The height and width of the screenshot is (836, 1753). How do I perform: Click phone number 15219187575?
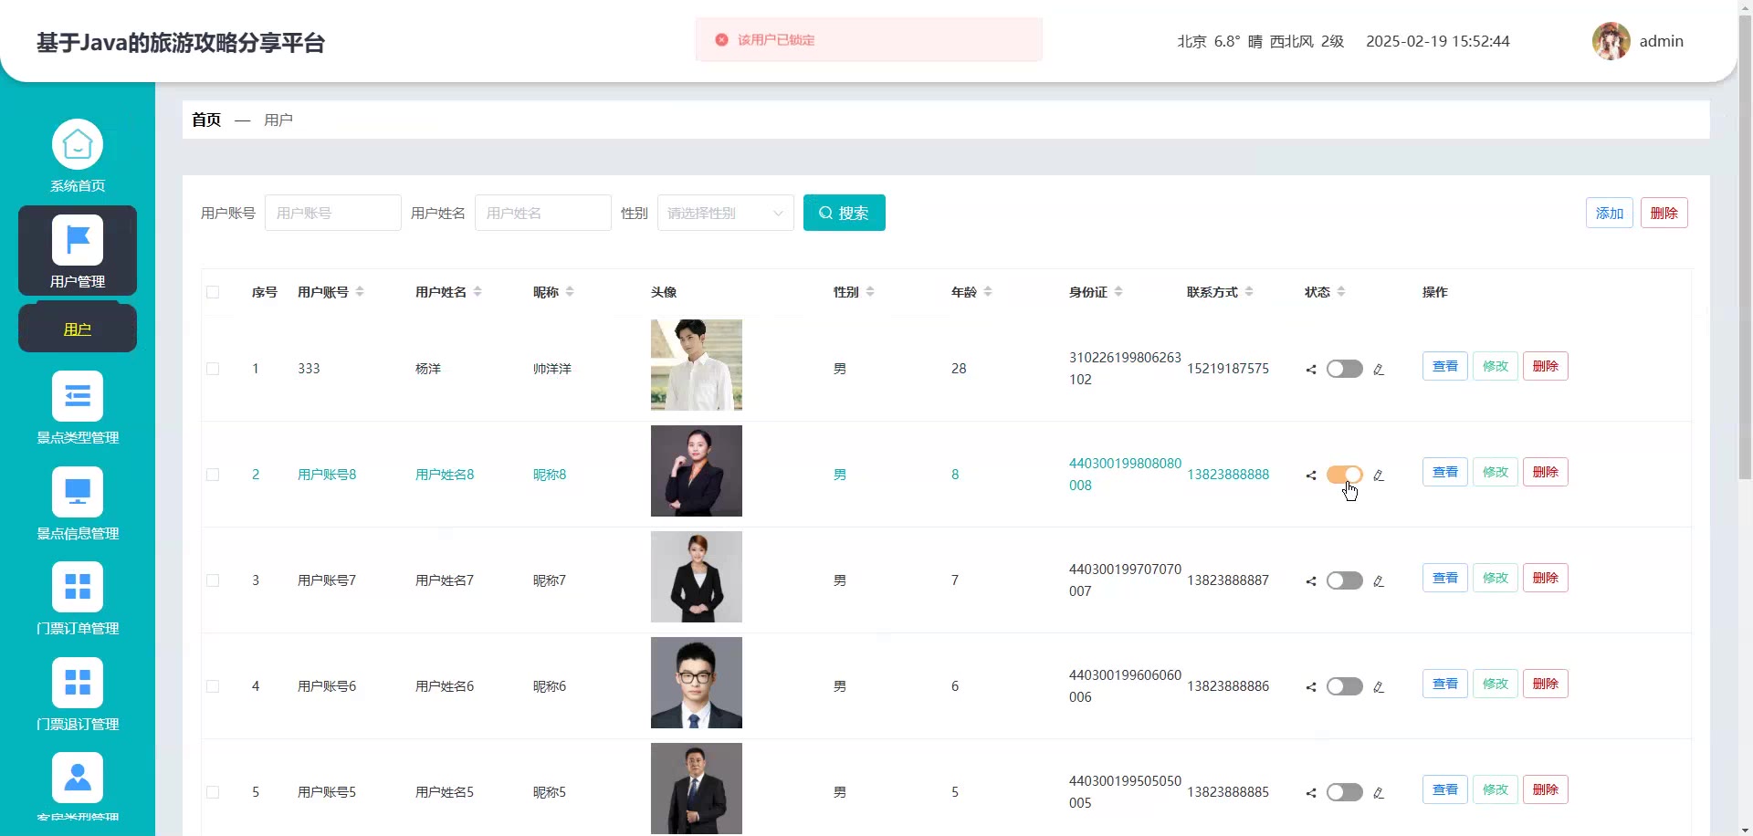click(x=1228, y=369)
